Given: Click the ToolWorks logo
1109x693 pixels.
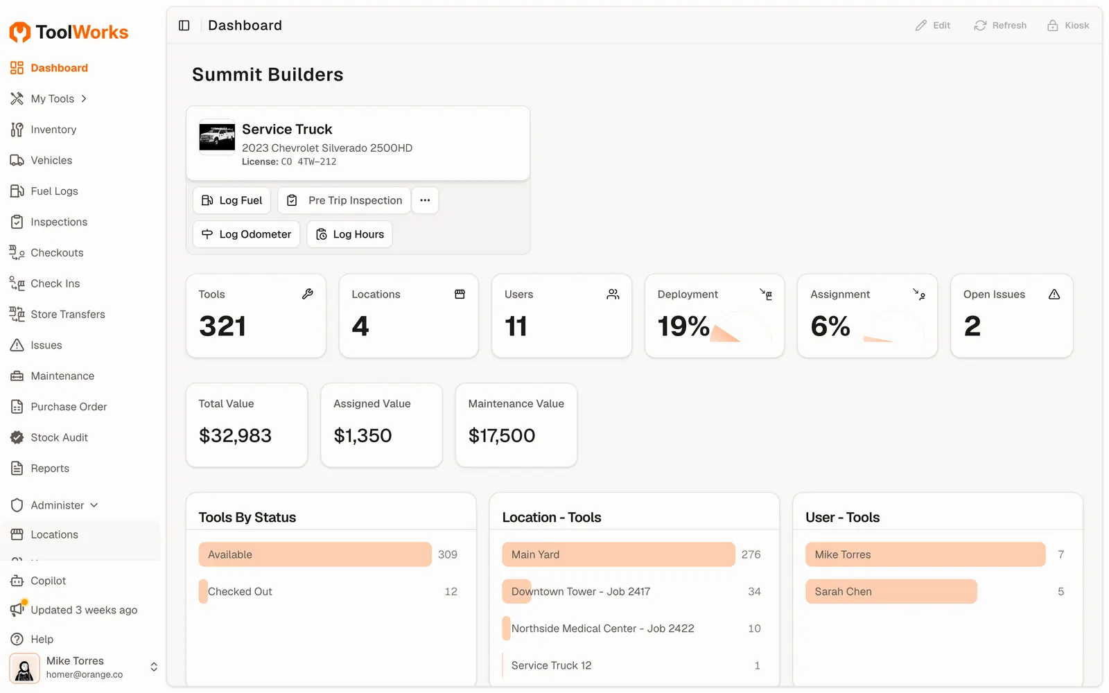Looking at the screenshot, I should [69, 32].
